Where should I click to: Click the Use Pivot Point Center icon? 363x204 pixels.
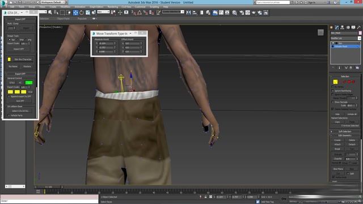pyautogui.click(x=113, y=12)
